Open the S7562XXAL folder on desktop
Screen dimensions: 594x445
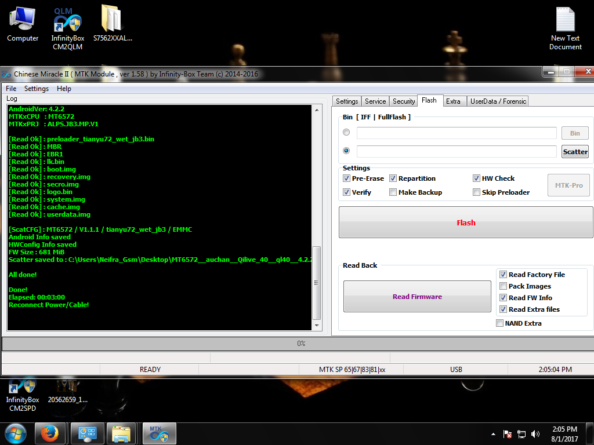(x=112, y=23)
